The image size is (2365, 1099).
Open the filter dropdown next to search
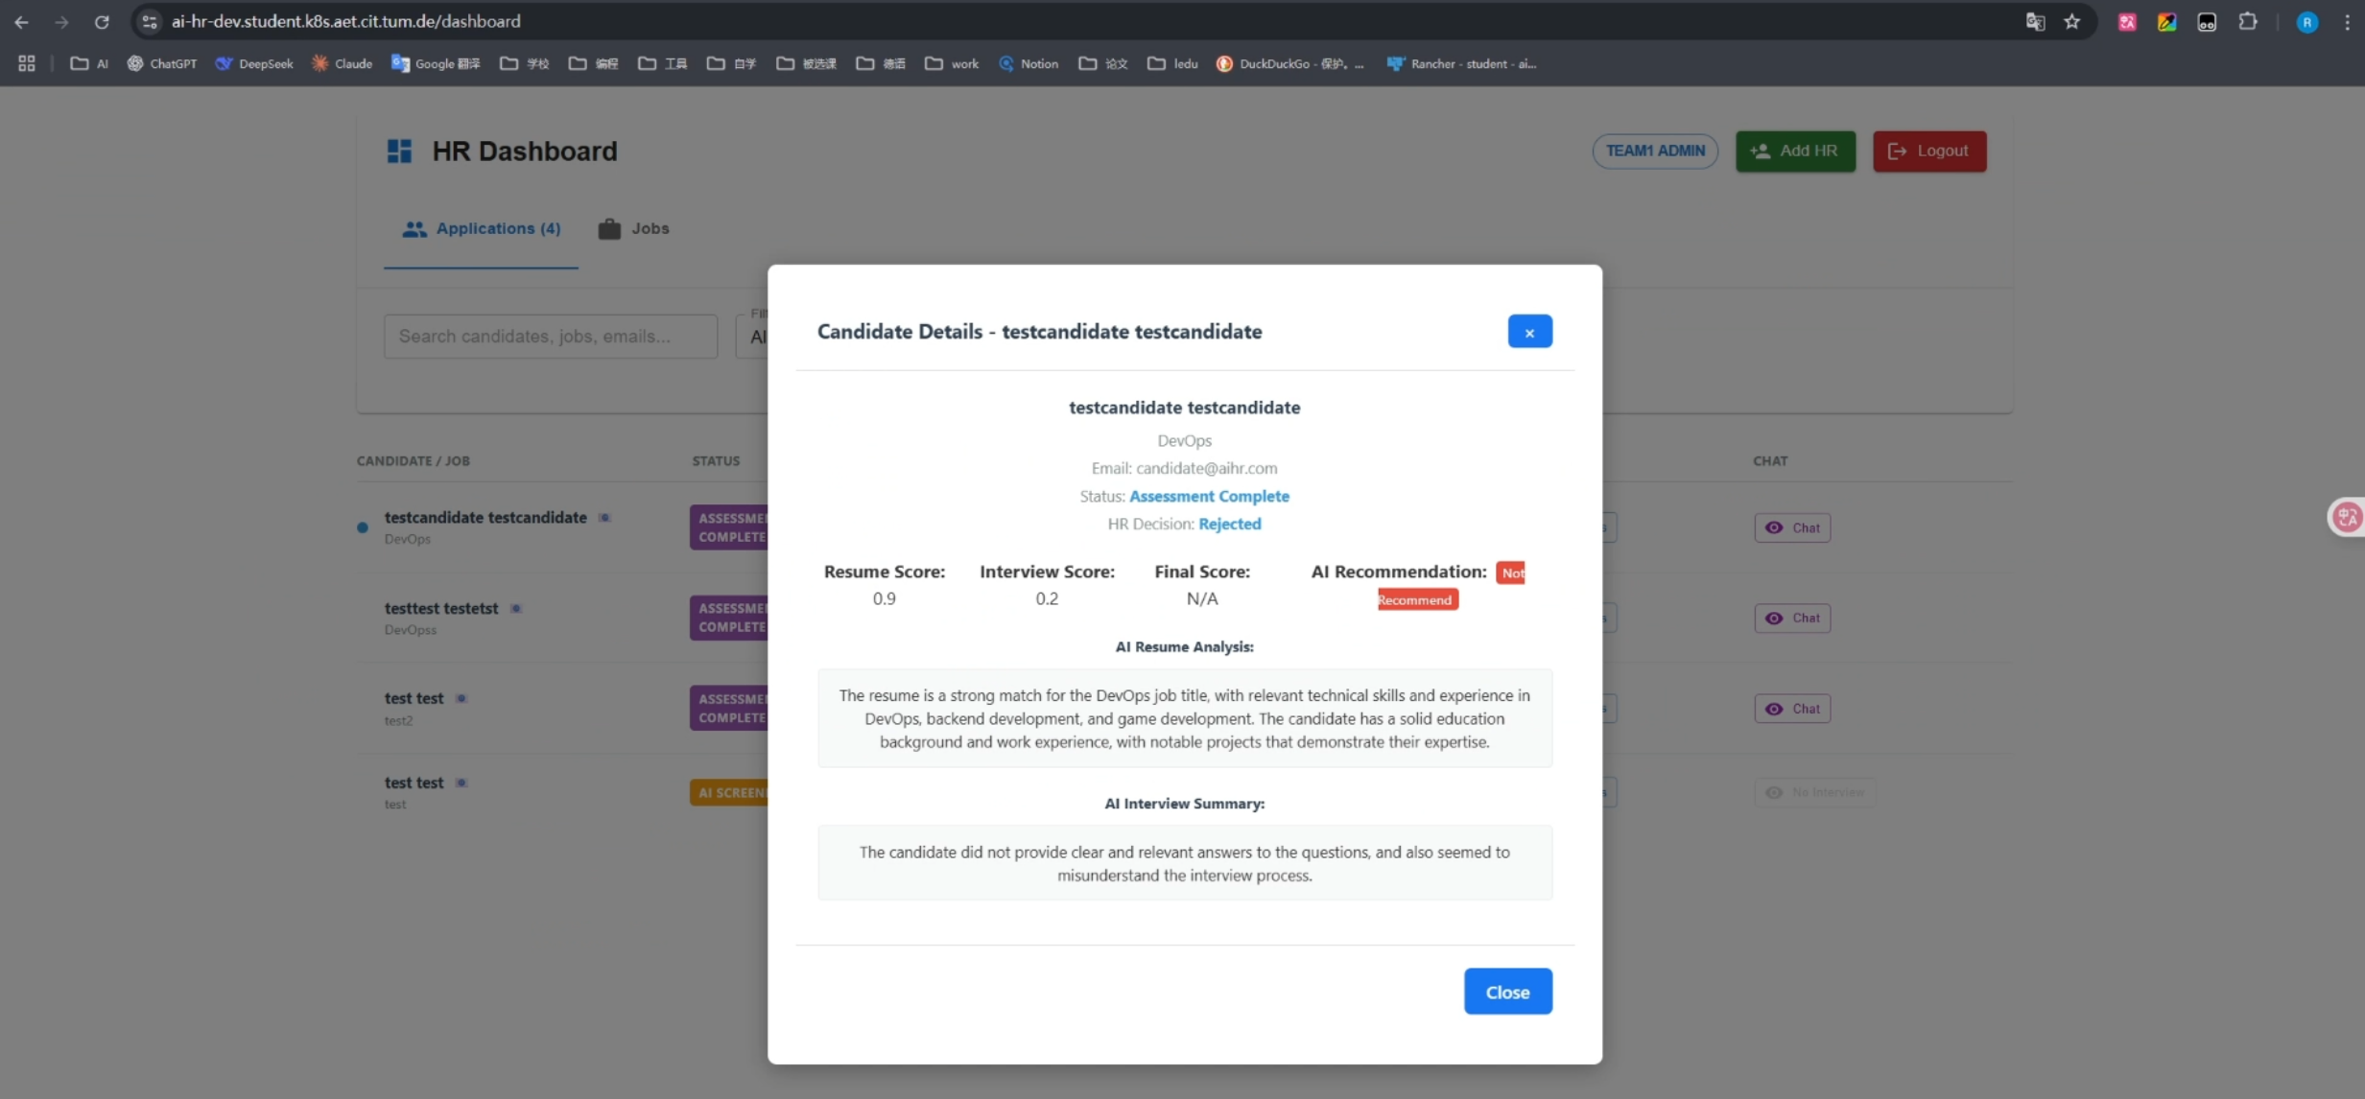[x=753, y=337]
